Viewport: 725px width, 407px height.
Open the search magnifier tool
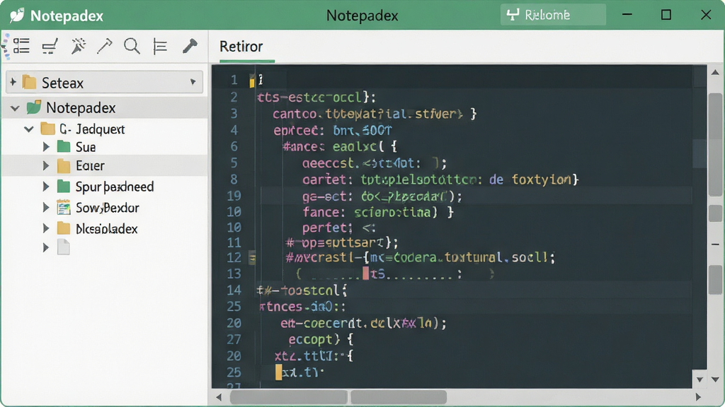click(x=132, y=46)
